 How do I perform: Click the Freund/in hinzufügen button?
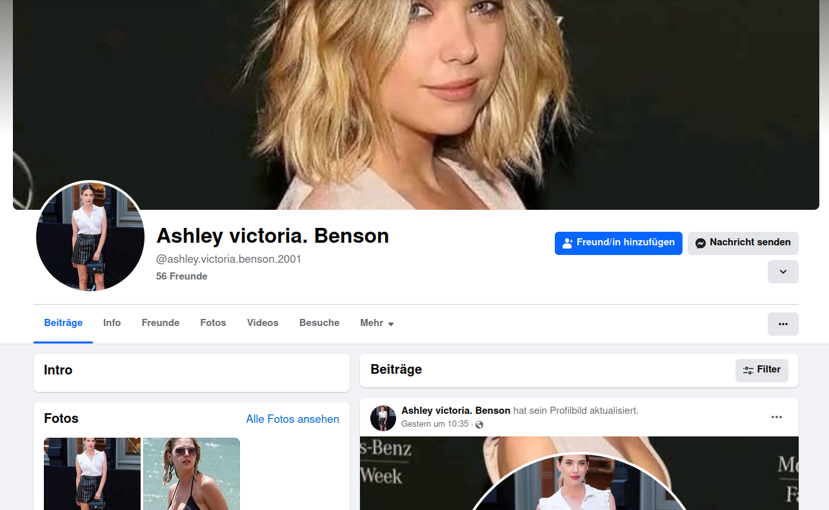pos(618,243)
